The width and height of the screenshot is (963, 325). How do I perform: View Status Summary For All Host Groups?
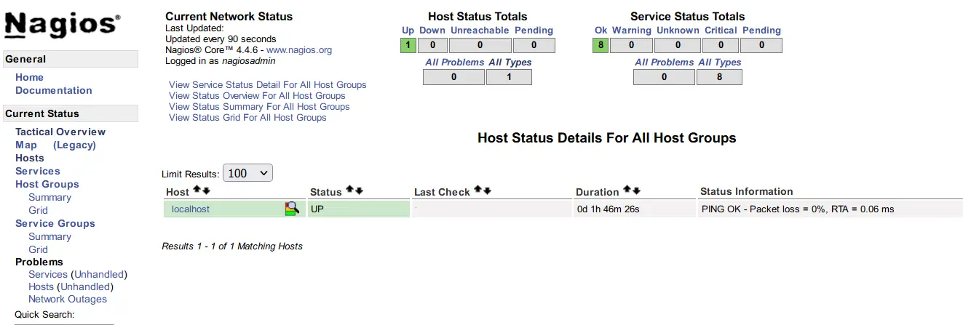click(259, 107)
